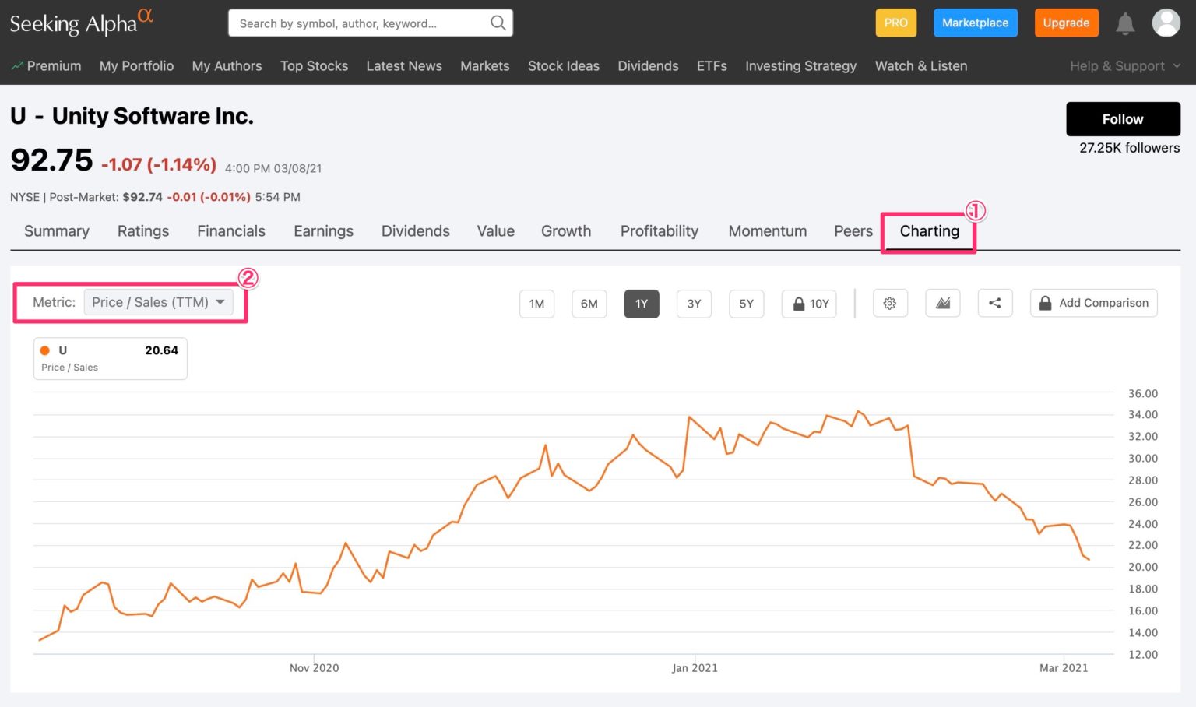This screenshot has width=1196, height=707.
Task: Click the black Follow button
Action: pos(1122,119)
